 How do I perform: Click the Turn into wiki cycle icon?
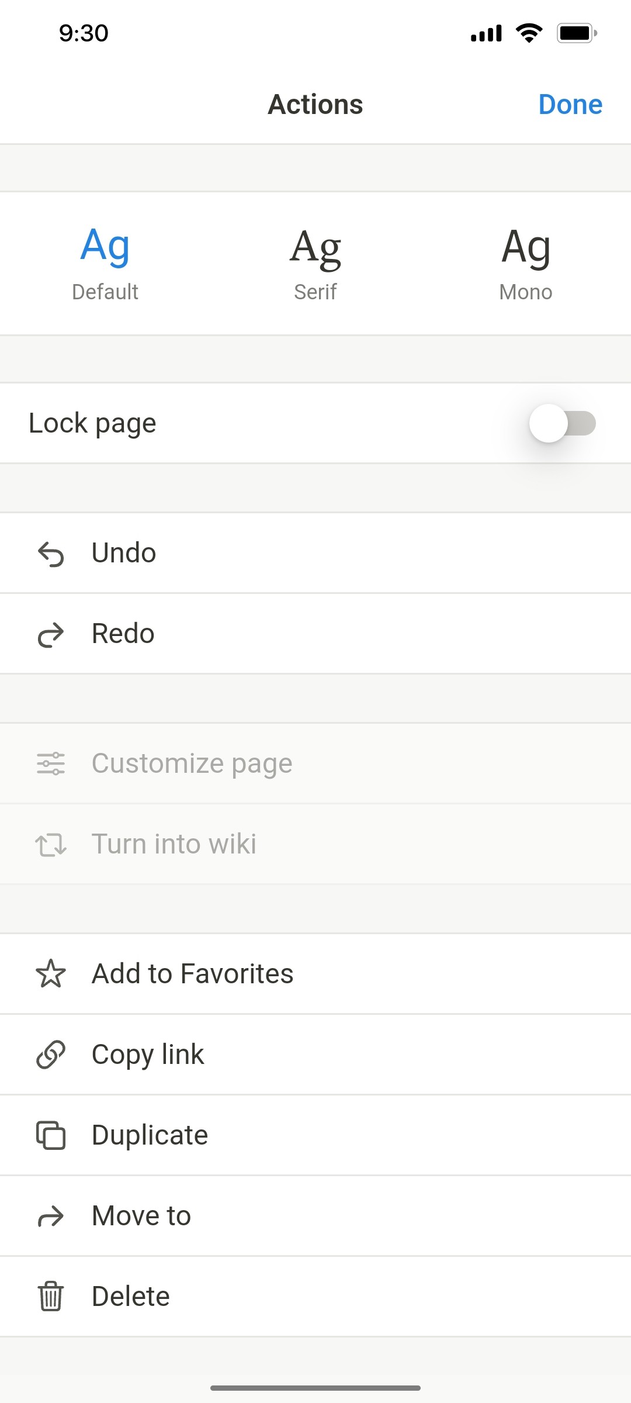click(x=51, y=843)
